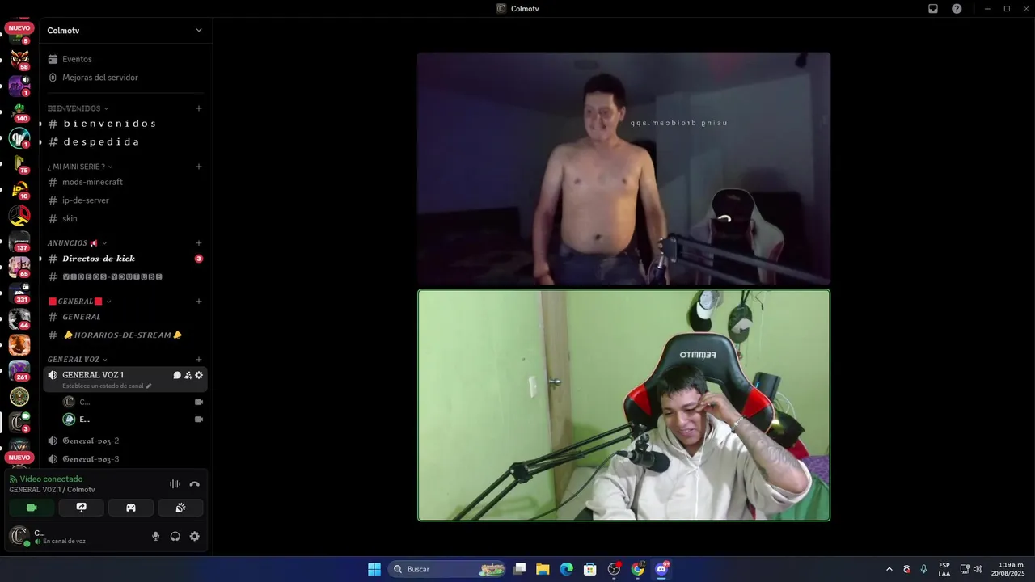Open the VIDEOS-YOUTUBE channel
The image size is (1035, 582).
(125, 276)
